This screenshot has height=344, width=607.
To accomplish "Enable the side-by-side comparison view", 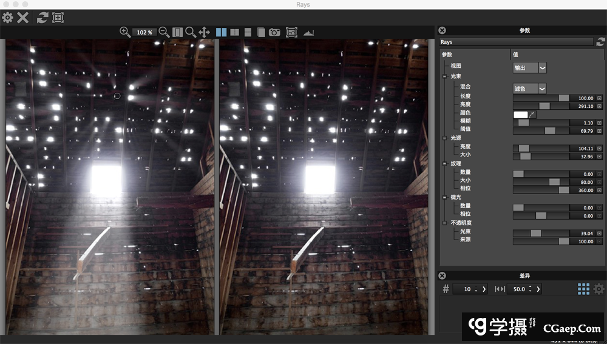I will 221,32.
